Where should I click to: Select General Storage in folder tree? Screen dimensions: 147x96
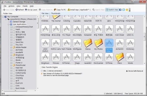point(19,22)
